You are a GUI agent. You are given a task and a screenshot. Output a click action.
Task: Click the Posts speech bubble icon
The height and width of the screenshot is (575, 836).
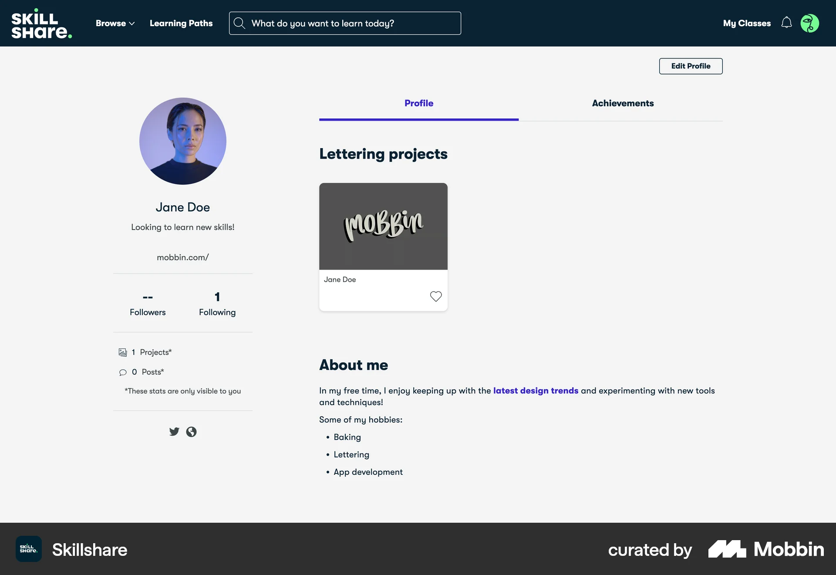click(122, 372)
